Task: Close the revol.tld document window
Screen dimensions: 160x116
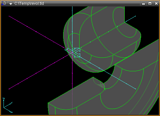Action: pyautogui.click(x=156, y=4)
